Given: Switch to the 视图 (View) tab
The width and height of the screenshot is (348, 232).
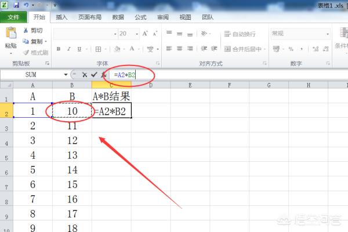Looking at the screenshot, I should pyautogui.click(x=186, y=17).
